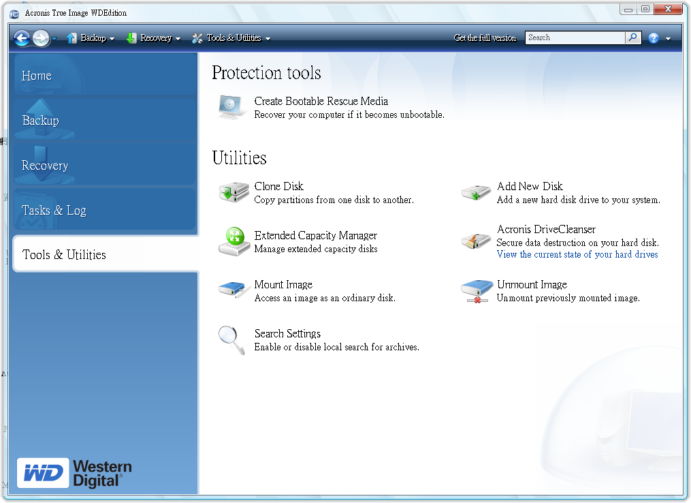The height and width of the screenshot is (503, 691).
Task: Open Mount Image text link
Action: 283,285
